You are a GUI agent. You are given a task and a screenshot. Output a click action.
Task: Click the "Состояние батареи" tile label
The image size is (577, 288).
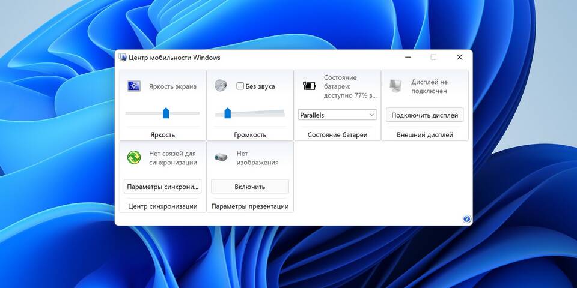point(337,135)
